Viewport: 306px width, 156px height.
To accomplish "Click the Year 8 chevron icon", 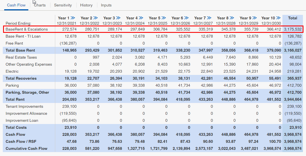I will click(232, 18).
